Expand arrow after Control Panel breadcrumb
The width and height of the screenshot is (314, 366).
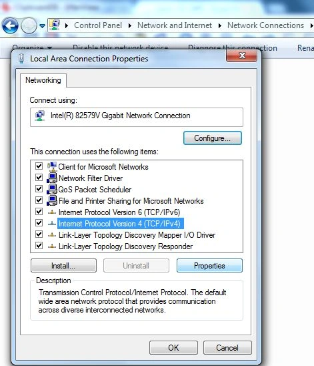[x=130, y=25]
